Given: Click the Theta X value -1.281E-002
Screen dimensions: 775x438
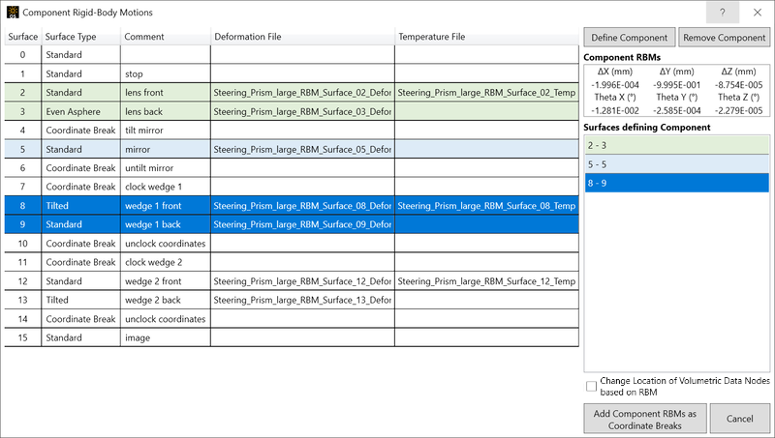Looking at the screenshot, I should (x=615, y=110).
